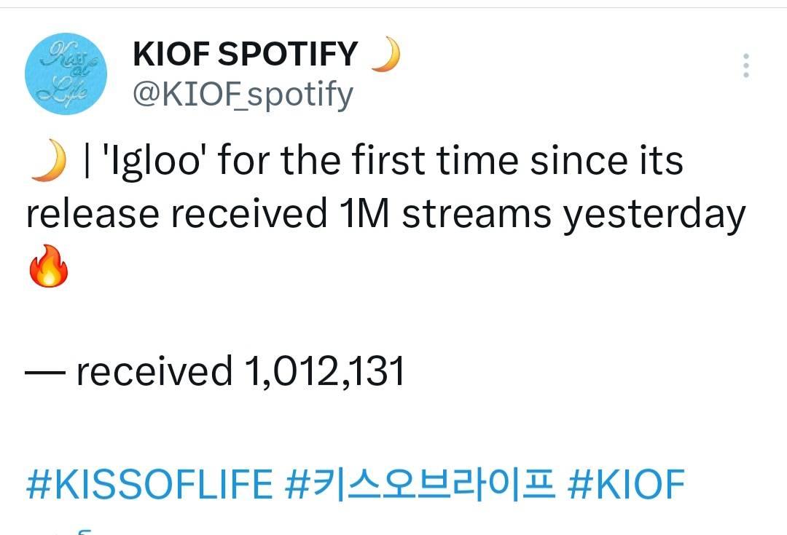Viewport: 787px width, 535px height.
Task: Click the word 'received' before 1,012,131
Action: coord(154,371)
